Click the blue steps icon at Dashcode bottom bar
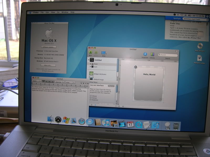210x157 pixels. [x=96, y=105]
